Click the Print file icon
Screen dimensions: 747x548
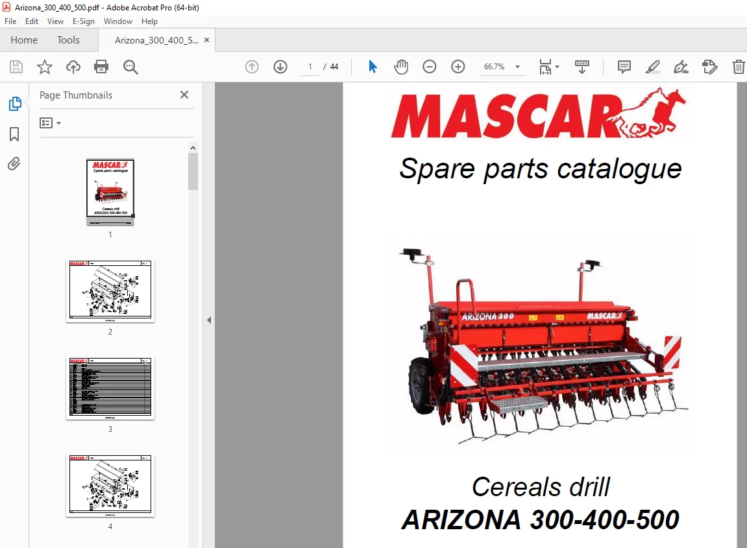coord(101,67)
